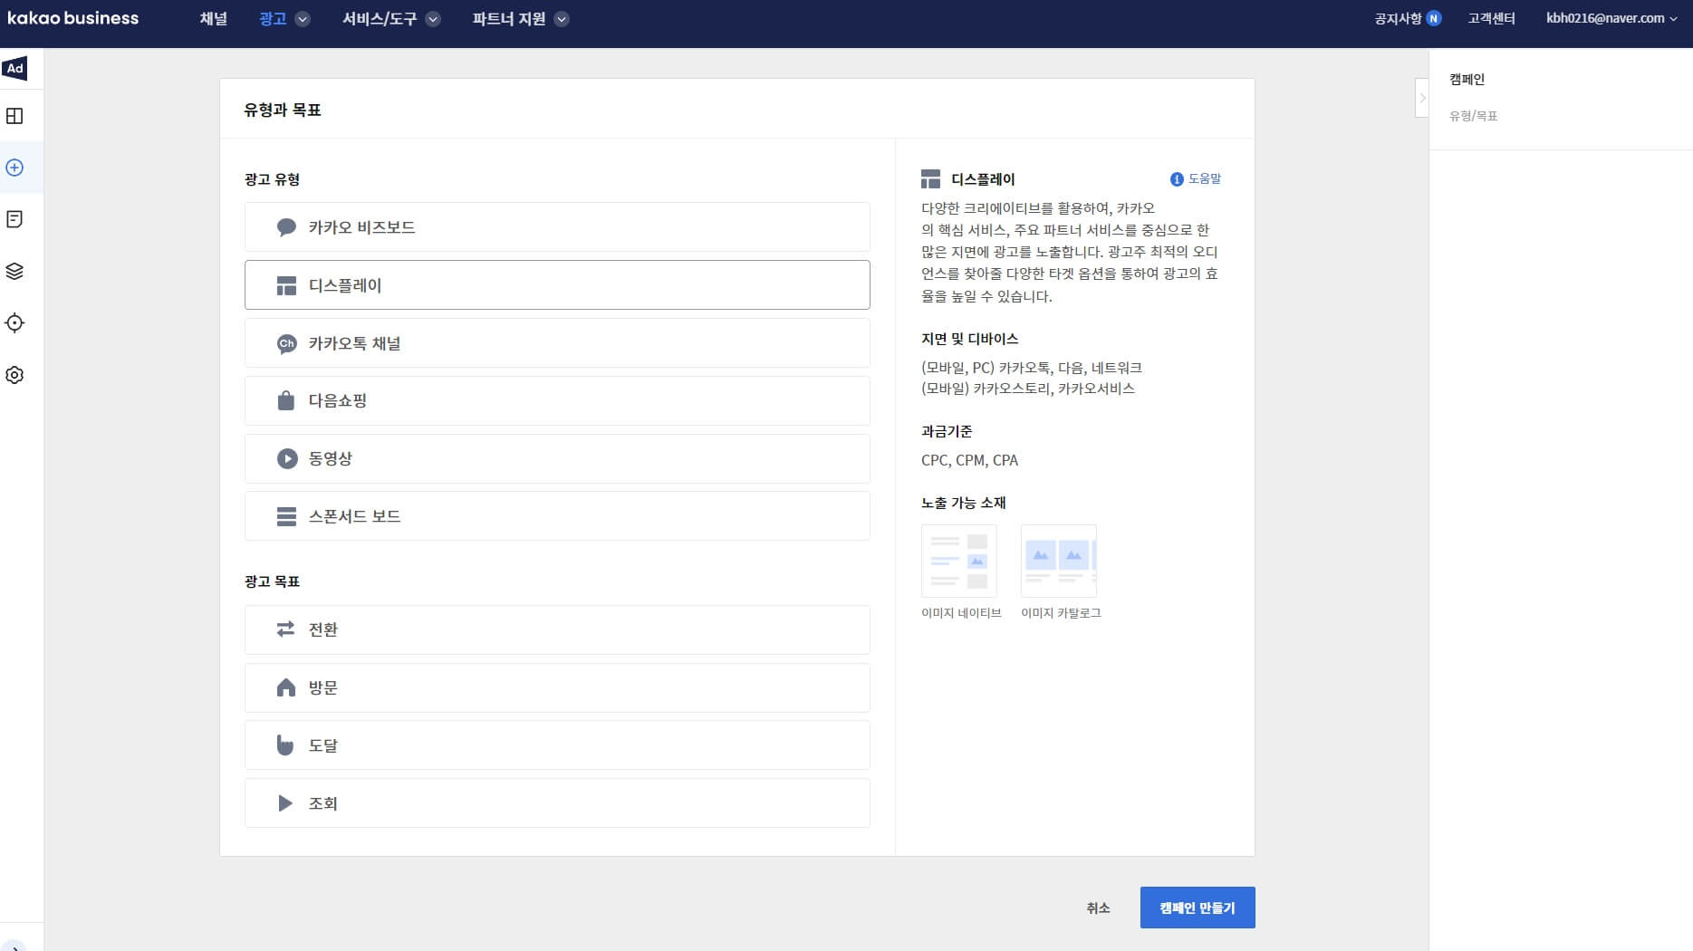Image resolution: width=1693 pixels, height=951 pixels.
Task: Click the Ch bubble icon of 카카오톡 채널
Action: (286, 343)
